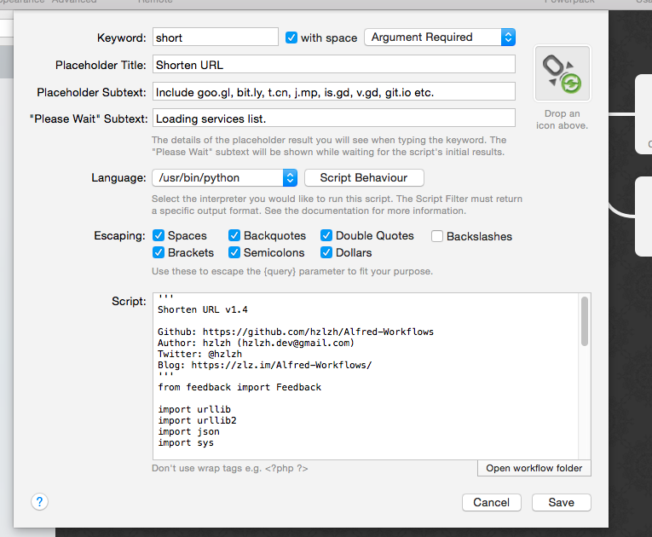
Task: Click the 'Shorten URL v1.4' script line
Action: tap(203, 309)
